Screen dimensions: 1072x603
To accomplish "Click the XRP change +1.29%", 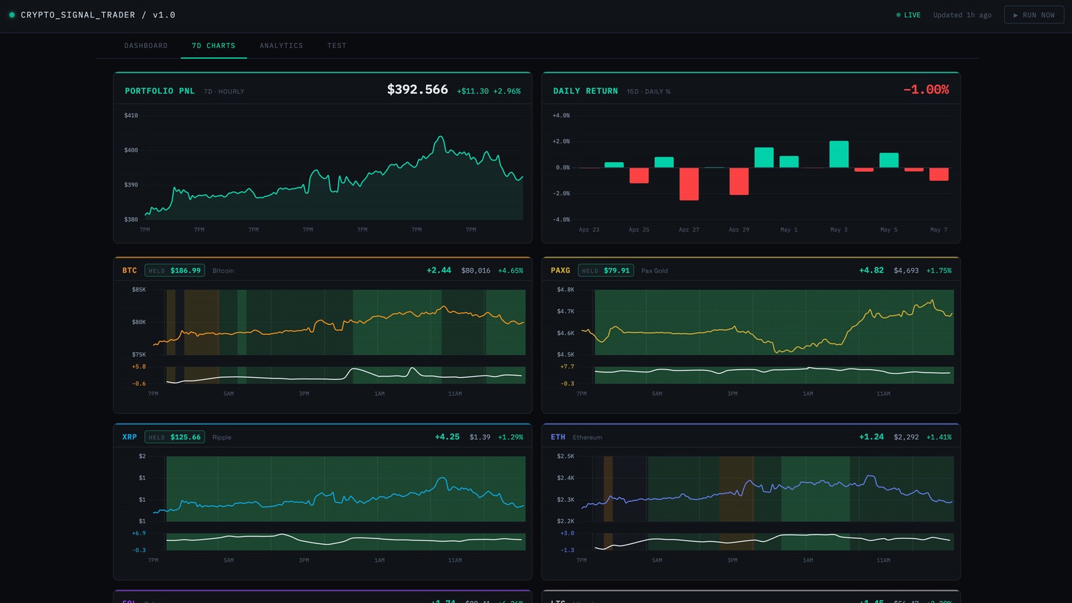I will click(511, 437).
